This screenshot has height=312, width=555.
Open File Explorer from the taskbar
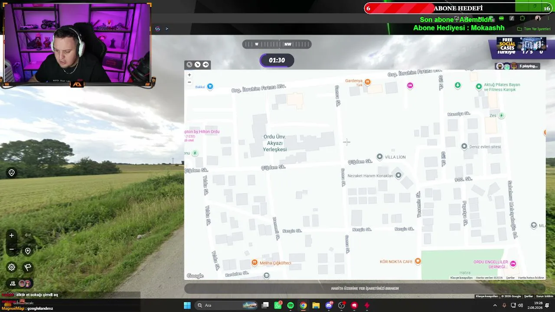coord(316,305)
